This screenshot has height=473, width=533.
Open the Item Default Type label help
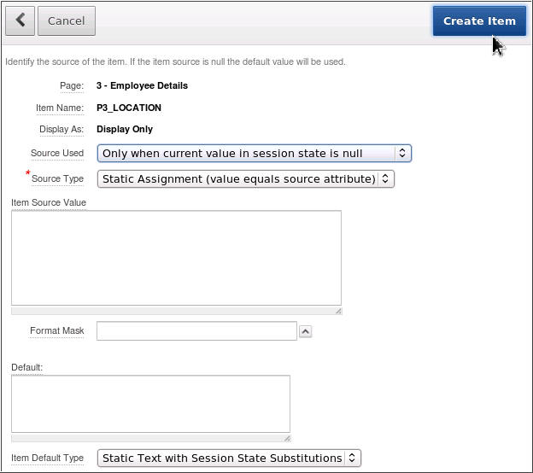click(x=48, y=458)
